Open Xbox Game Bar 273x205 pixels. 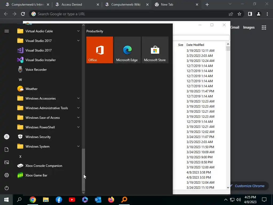coord(49,175)
